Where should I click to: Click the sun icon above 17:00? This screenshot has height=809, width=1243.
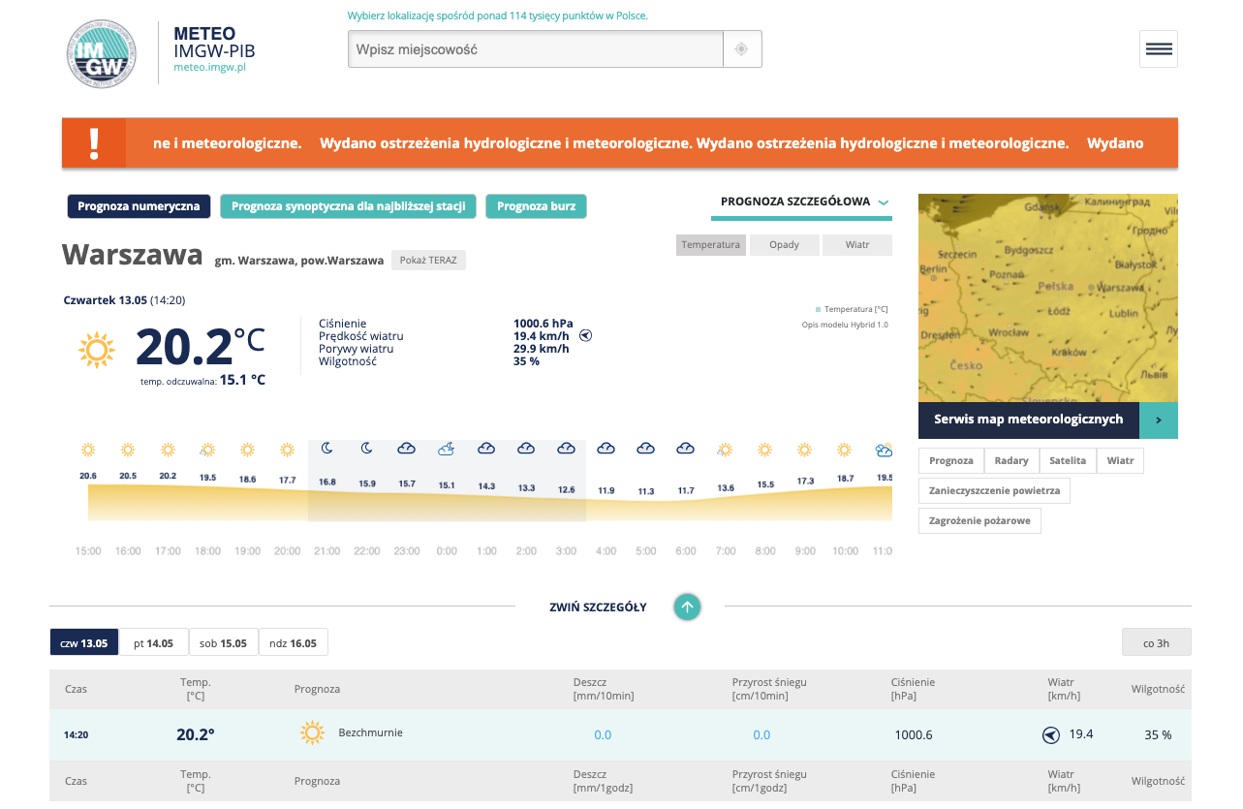coord(168,450)
